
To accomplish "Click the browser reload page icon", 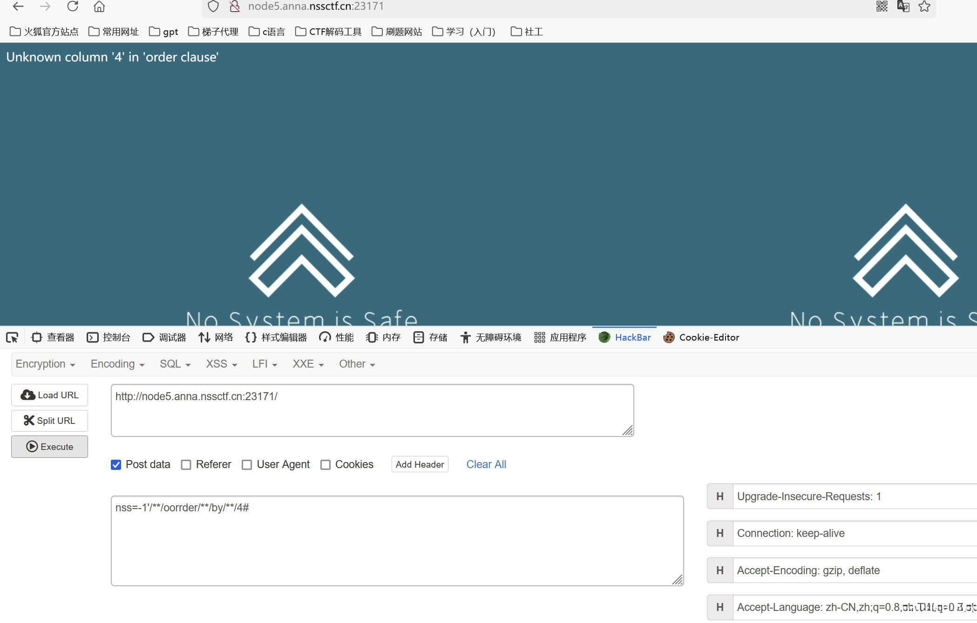I will (x=73, y=7).
